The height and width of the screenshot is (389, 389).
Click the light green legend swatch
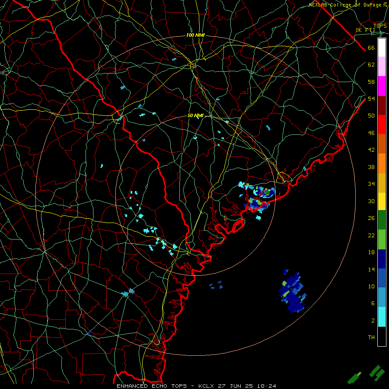point(382,239)
